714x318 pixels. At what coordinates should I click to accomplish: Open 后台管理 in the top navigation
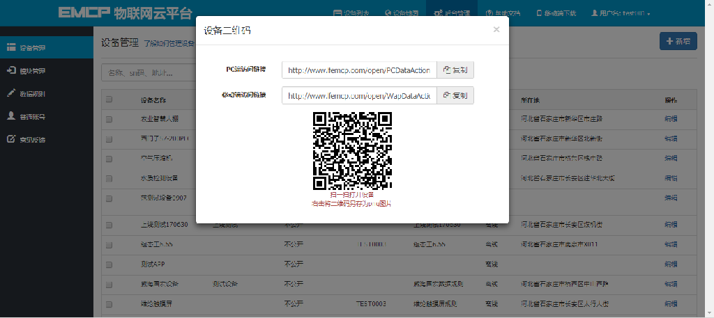[452, 13]
